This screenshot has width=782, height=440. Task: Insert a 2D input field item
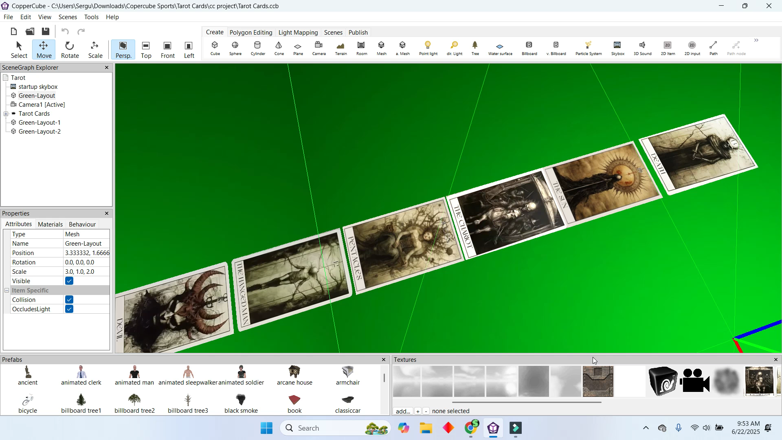(692, 48)
